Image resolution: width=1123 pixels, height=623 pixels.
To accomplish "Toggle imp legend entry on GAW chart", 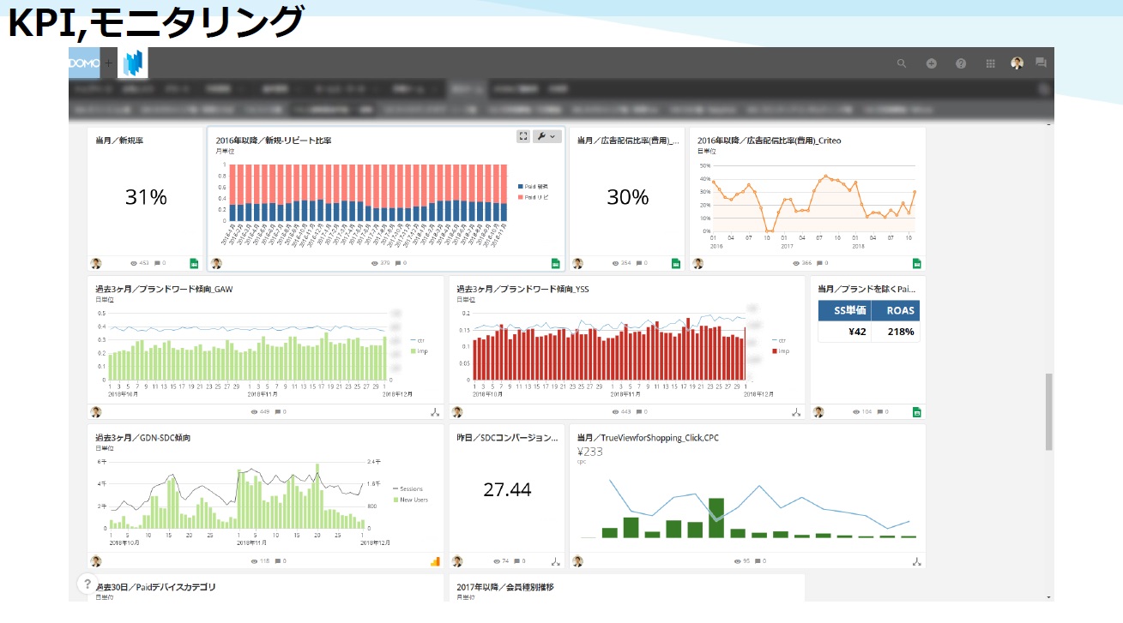I will click(420, 351).
